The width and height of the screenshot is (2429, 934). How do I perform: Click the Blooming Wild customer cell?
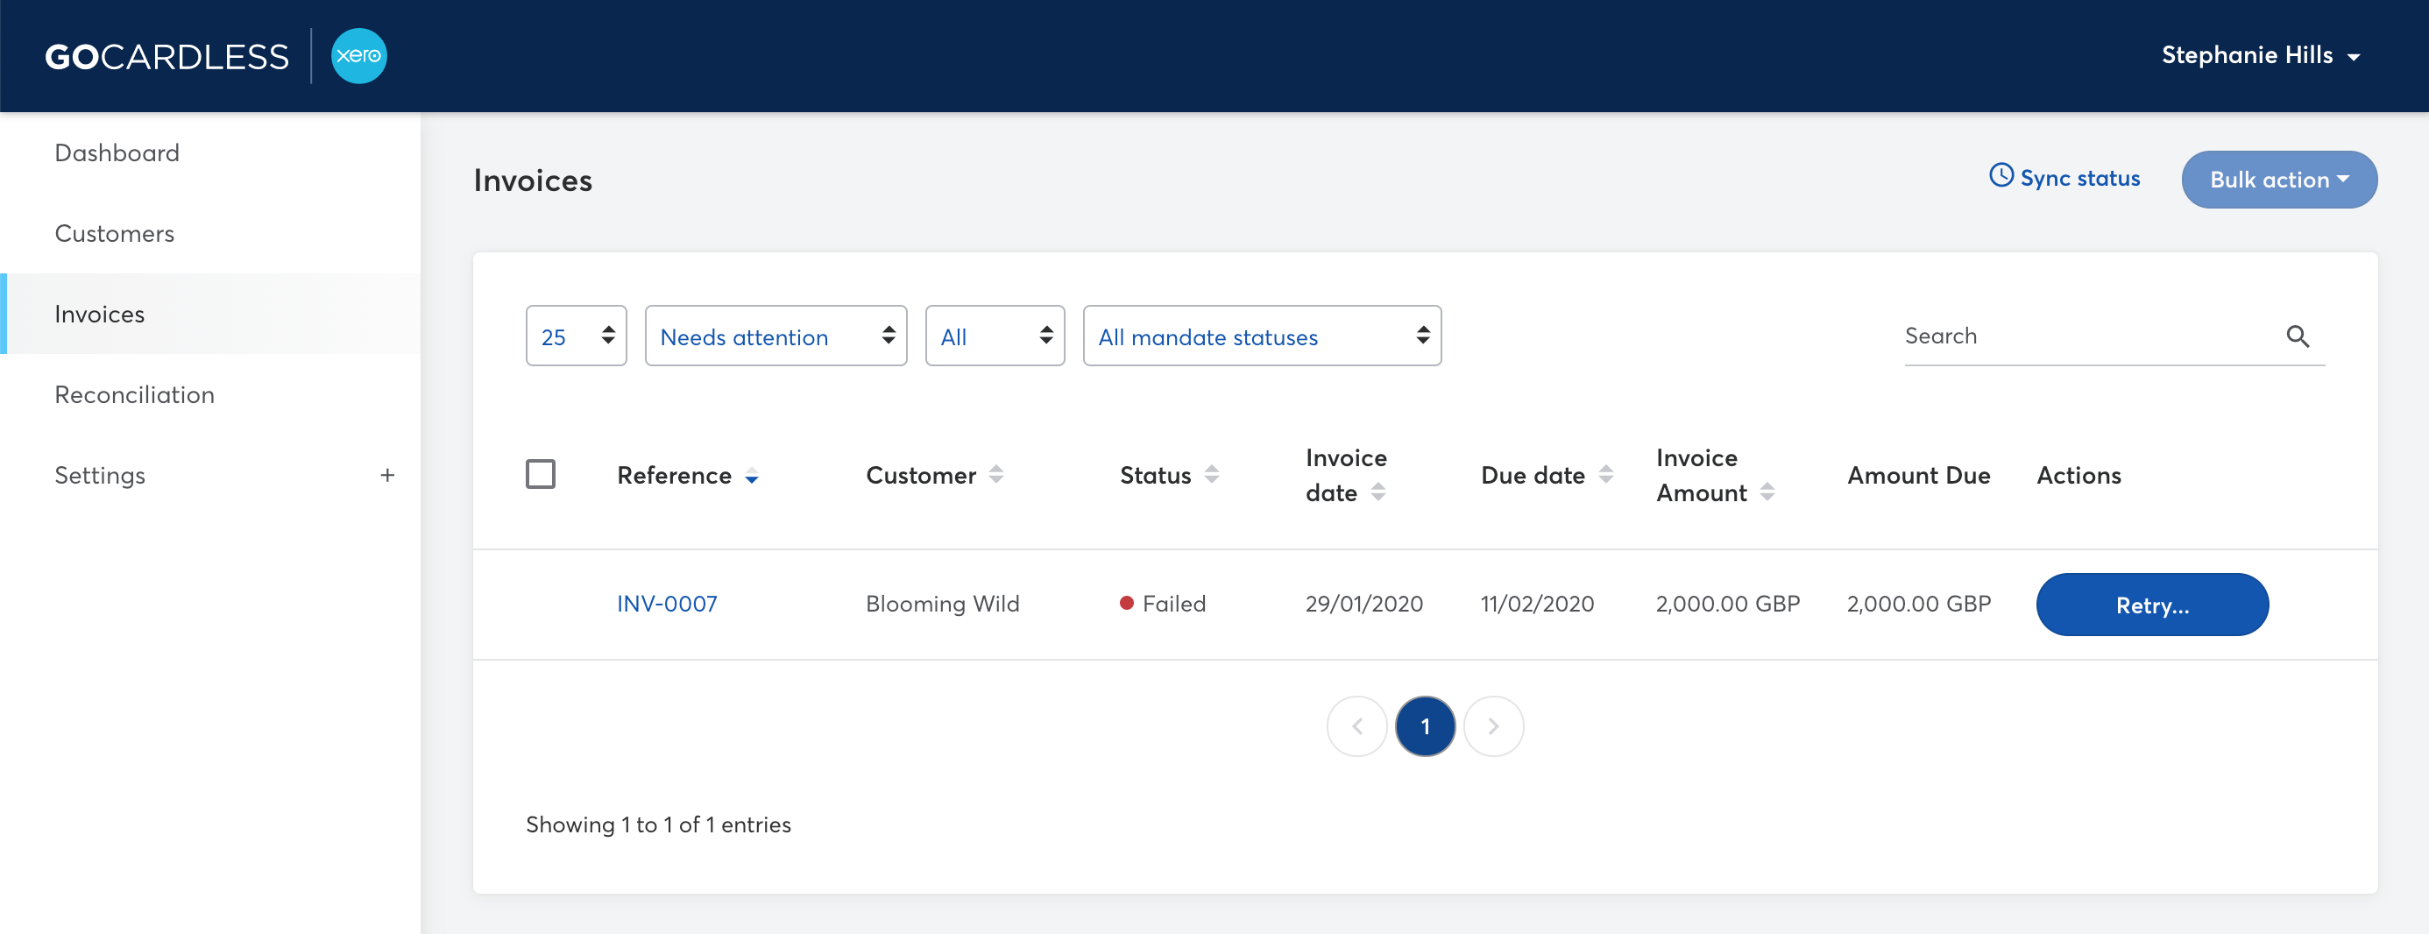tap(943, 605)
